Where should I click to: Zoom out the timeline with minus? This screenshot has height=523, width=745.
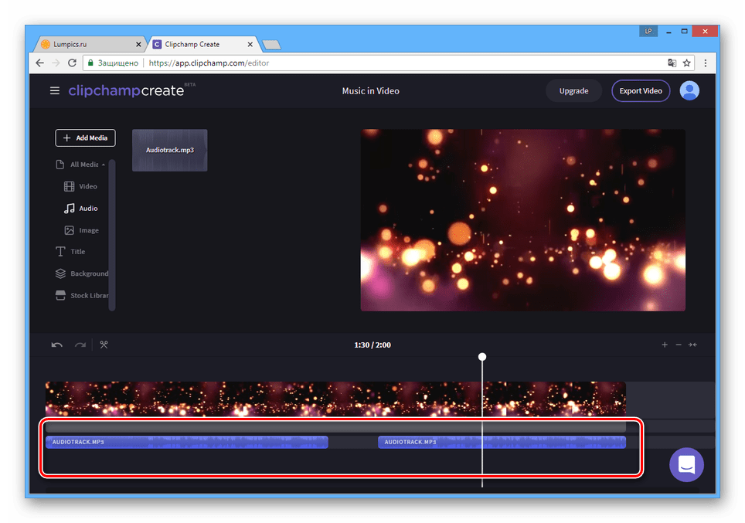(679, 345)
